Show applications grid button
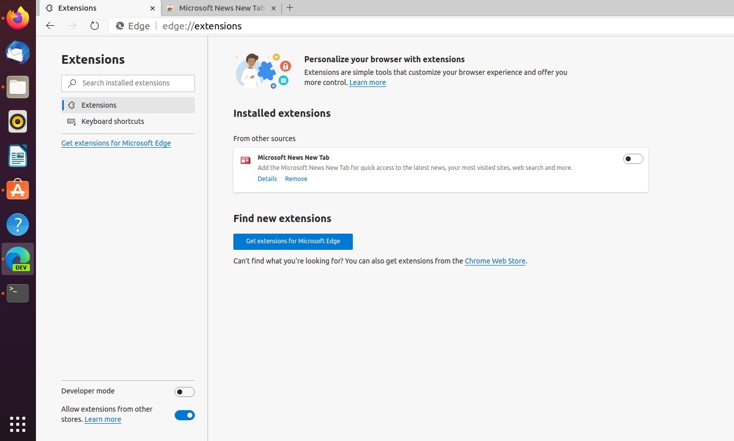734x441 pixels. (x=18, y=424)
